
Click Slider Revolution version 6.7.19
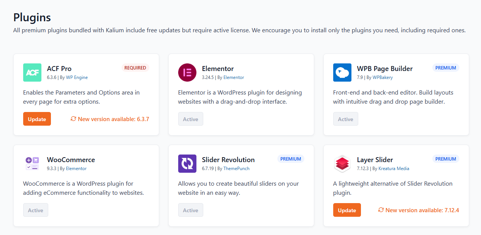click(x=208, y=169)
